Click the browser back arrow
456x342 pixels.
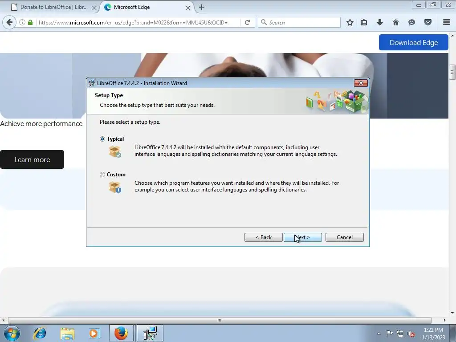pyautogui.click(x=9, y=22)
